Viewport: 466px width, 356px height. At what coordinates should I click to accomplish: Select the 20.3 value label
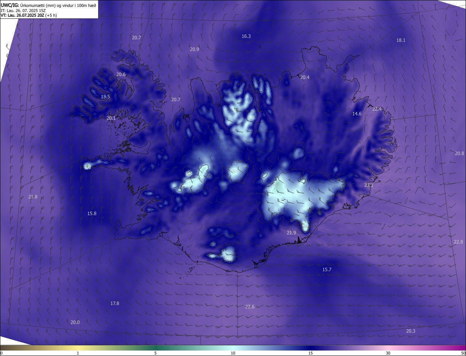(x=410, y=331)
